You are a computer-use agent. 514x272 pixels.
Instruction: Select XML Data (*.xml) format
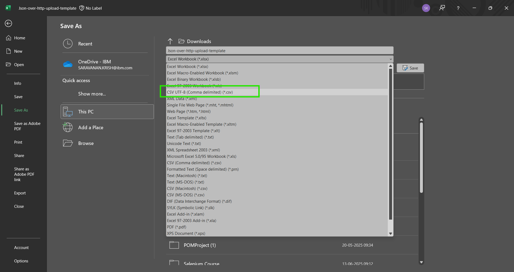277,98
